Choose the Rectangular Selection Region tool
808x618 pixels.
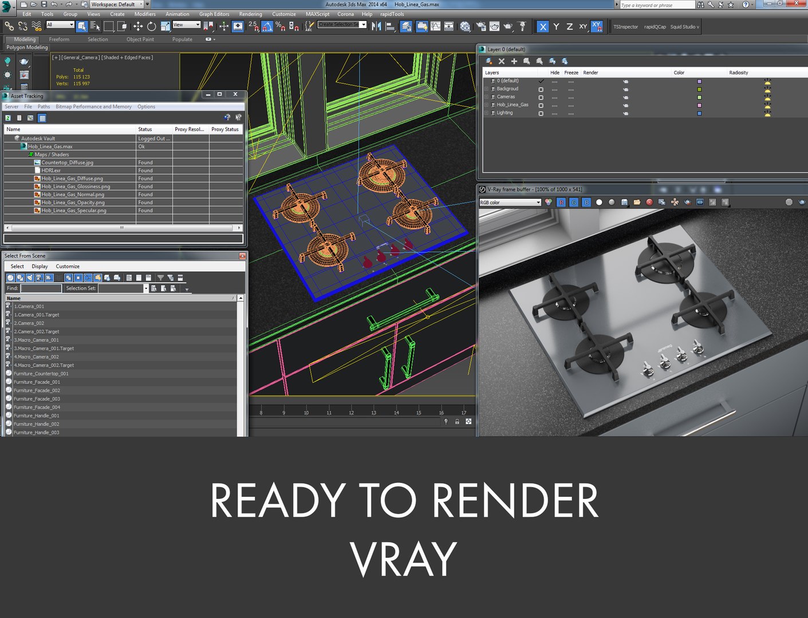[108, 26]
